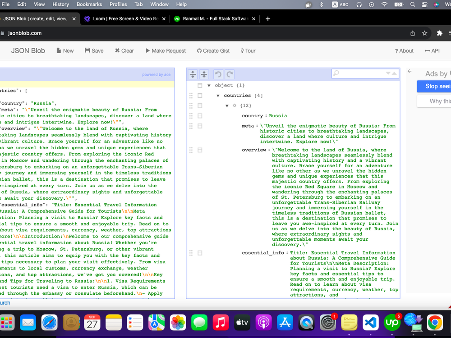Clear the JSON editor contents
Screen dimensions: 451x338
pos(124,50)
